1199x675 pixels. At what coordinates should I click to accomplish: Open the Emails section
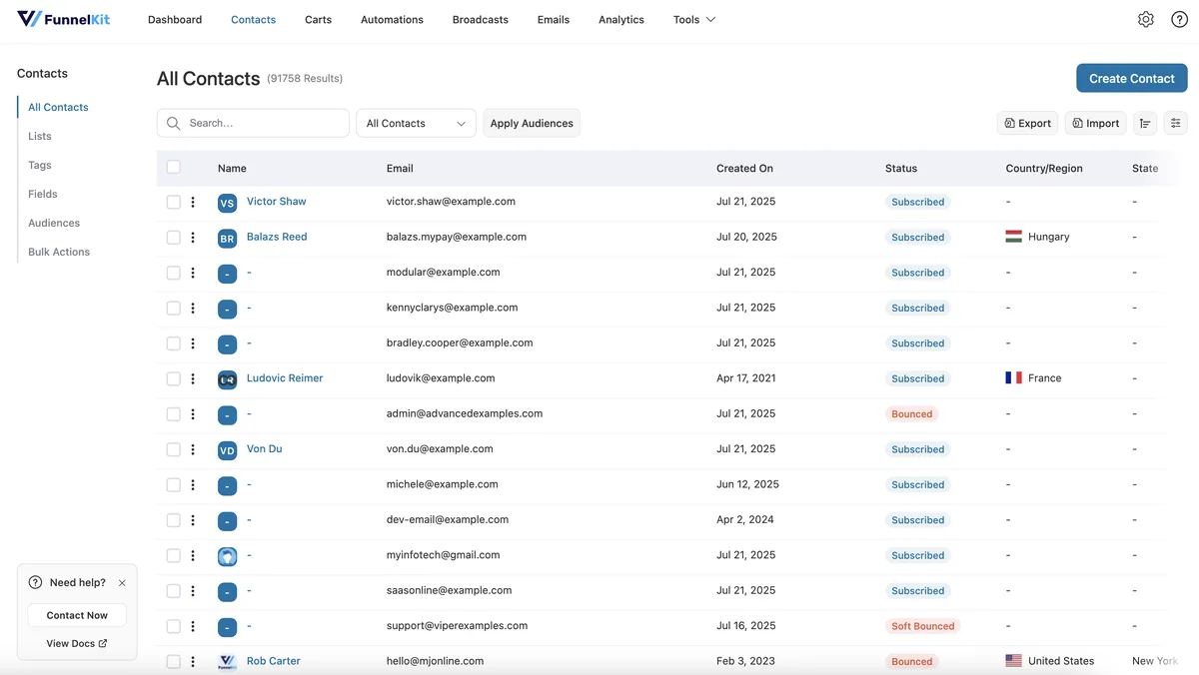point(554,19)
